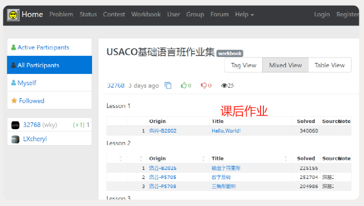Click the green Active Participants person icon
Screen dimensions: 364x206
[x=14, y=47]
